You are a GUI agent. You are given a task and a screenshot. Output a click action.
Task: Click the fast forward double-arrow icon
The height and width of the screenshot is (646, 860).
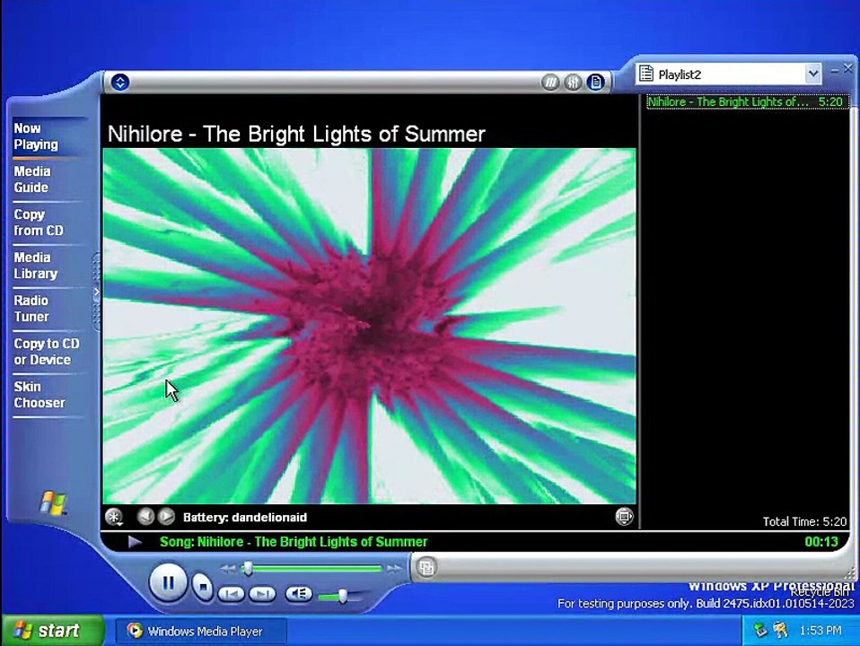coord(394,569)
